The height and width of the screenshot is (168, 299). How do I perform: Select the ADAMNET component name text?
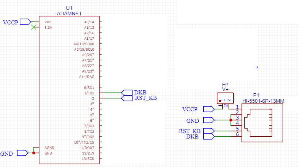pos(69,13)
